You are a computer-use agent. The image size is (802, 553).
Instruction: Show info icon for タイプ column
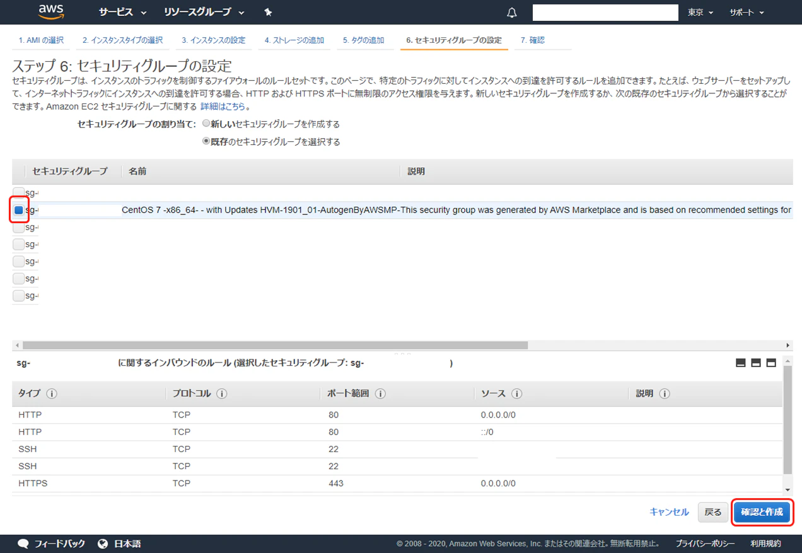coord(52,393)
